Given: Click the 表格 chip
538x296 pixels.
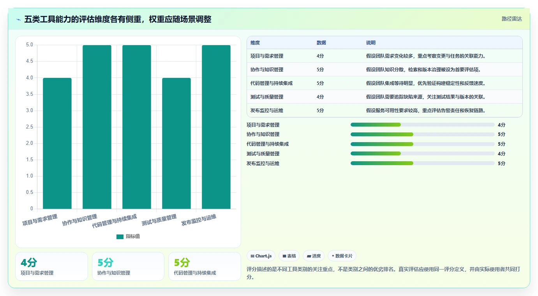Looking at the screenshot, I should point(289,256).
